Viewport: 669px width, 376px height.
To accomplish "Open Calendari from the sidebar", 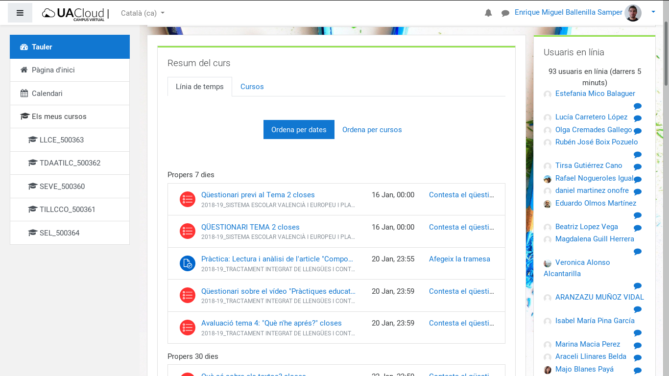I will (x=70, y=94).
